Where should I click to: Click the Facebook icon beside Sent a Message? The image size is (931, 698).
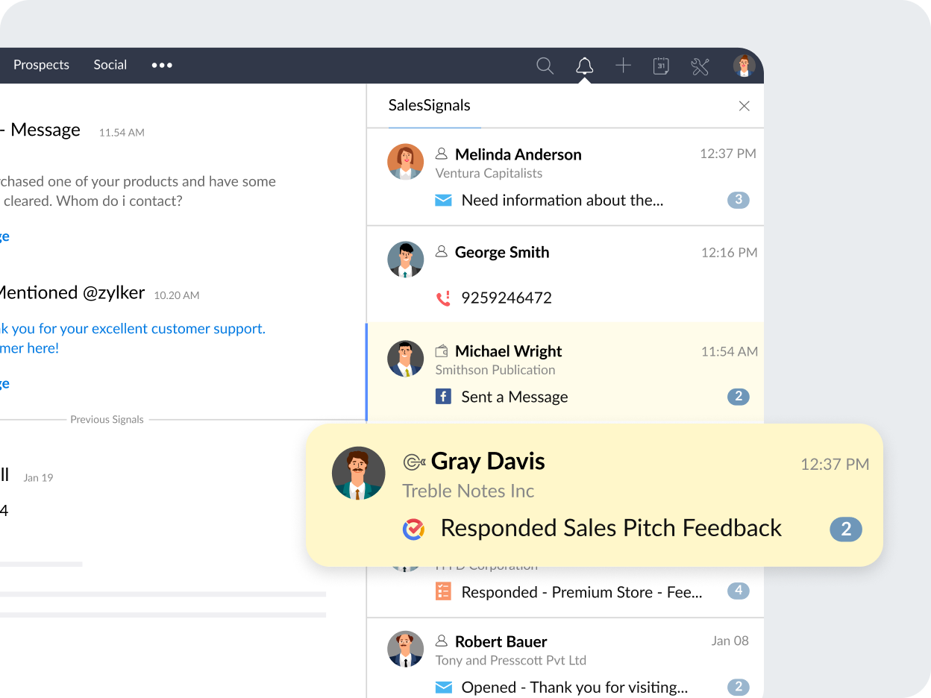tap(443, 397)
